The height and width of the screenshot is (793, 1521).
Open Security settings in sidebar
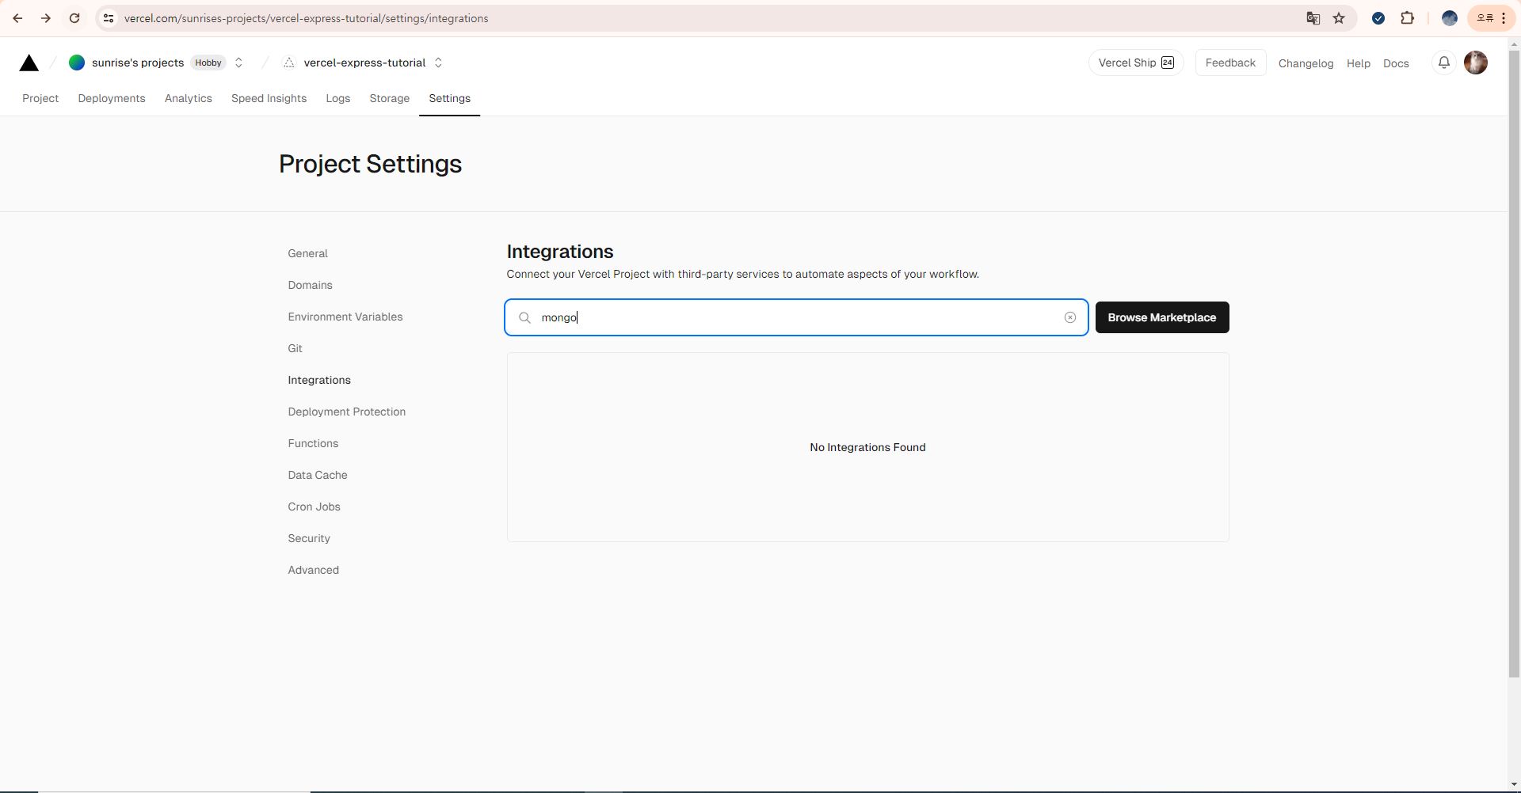point(309,538)
